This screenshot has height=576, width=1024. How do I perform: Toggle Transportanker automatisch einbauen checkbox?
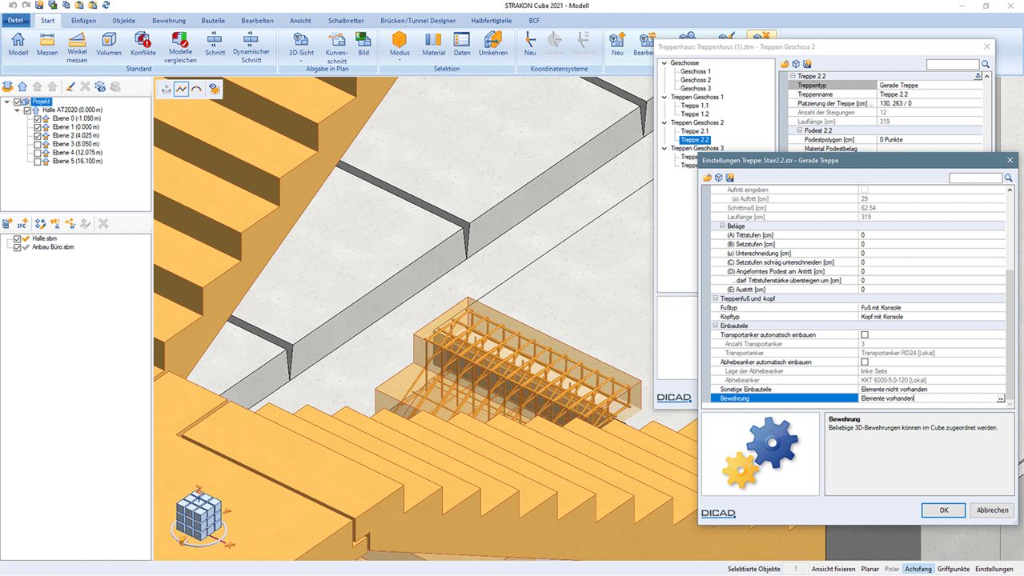point(864,334)
